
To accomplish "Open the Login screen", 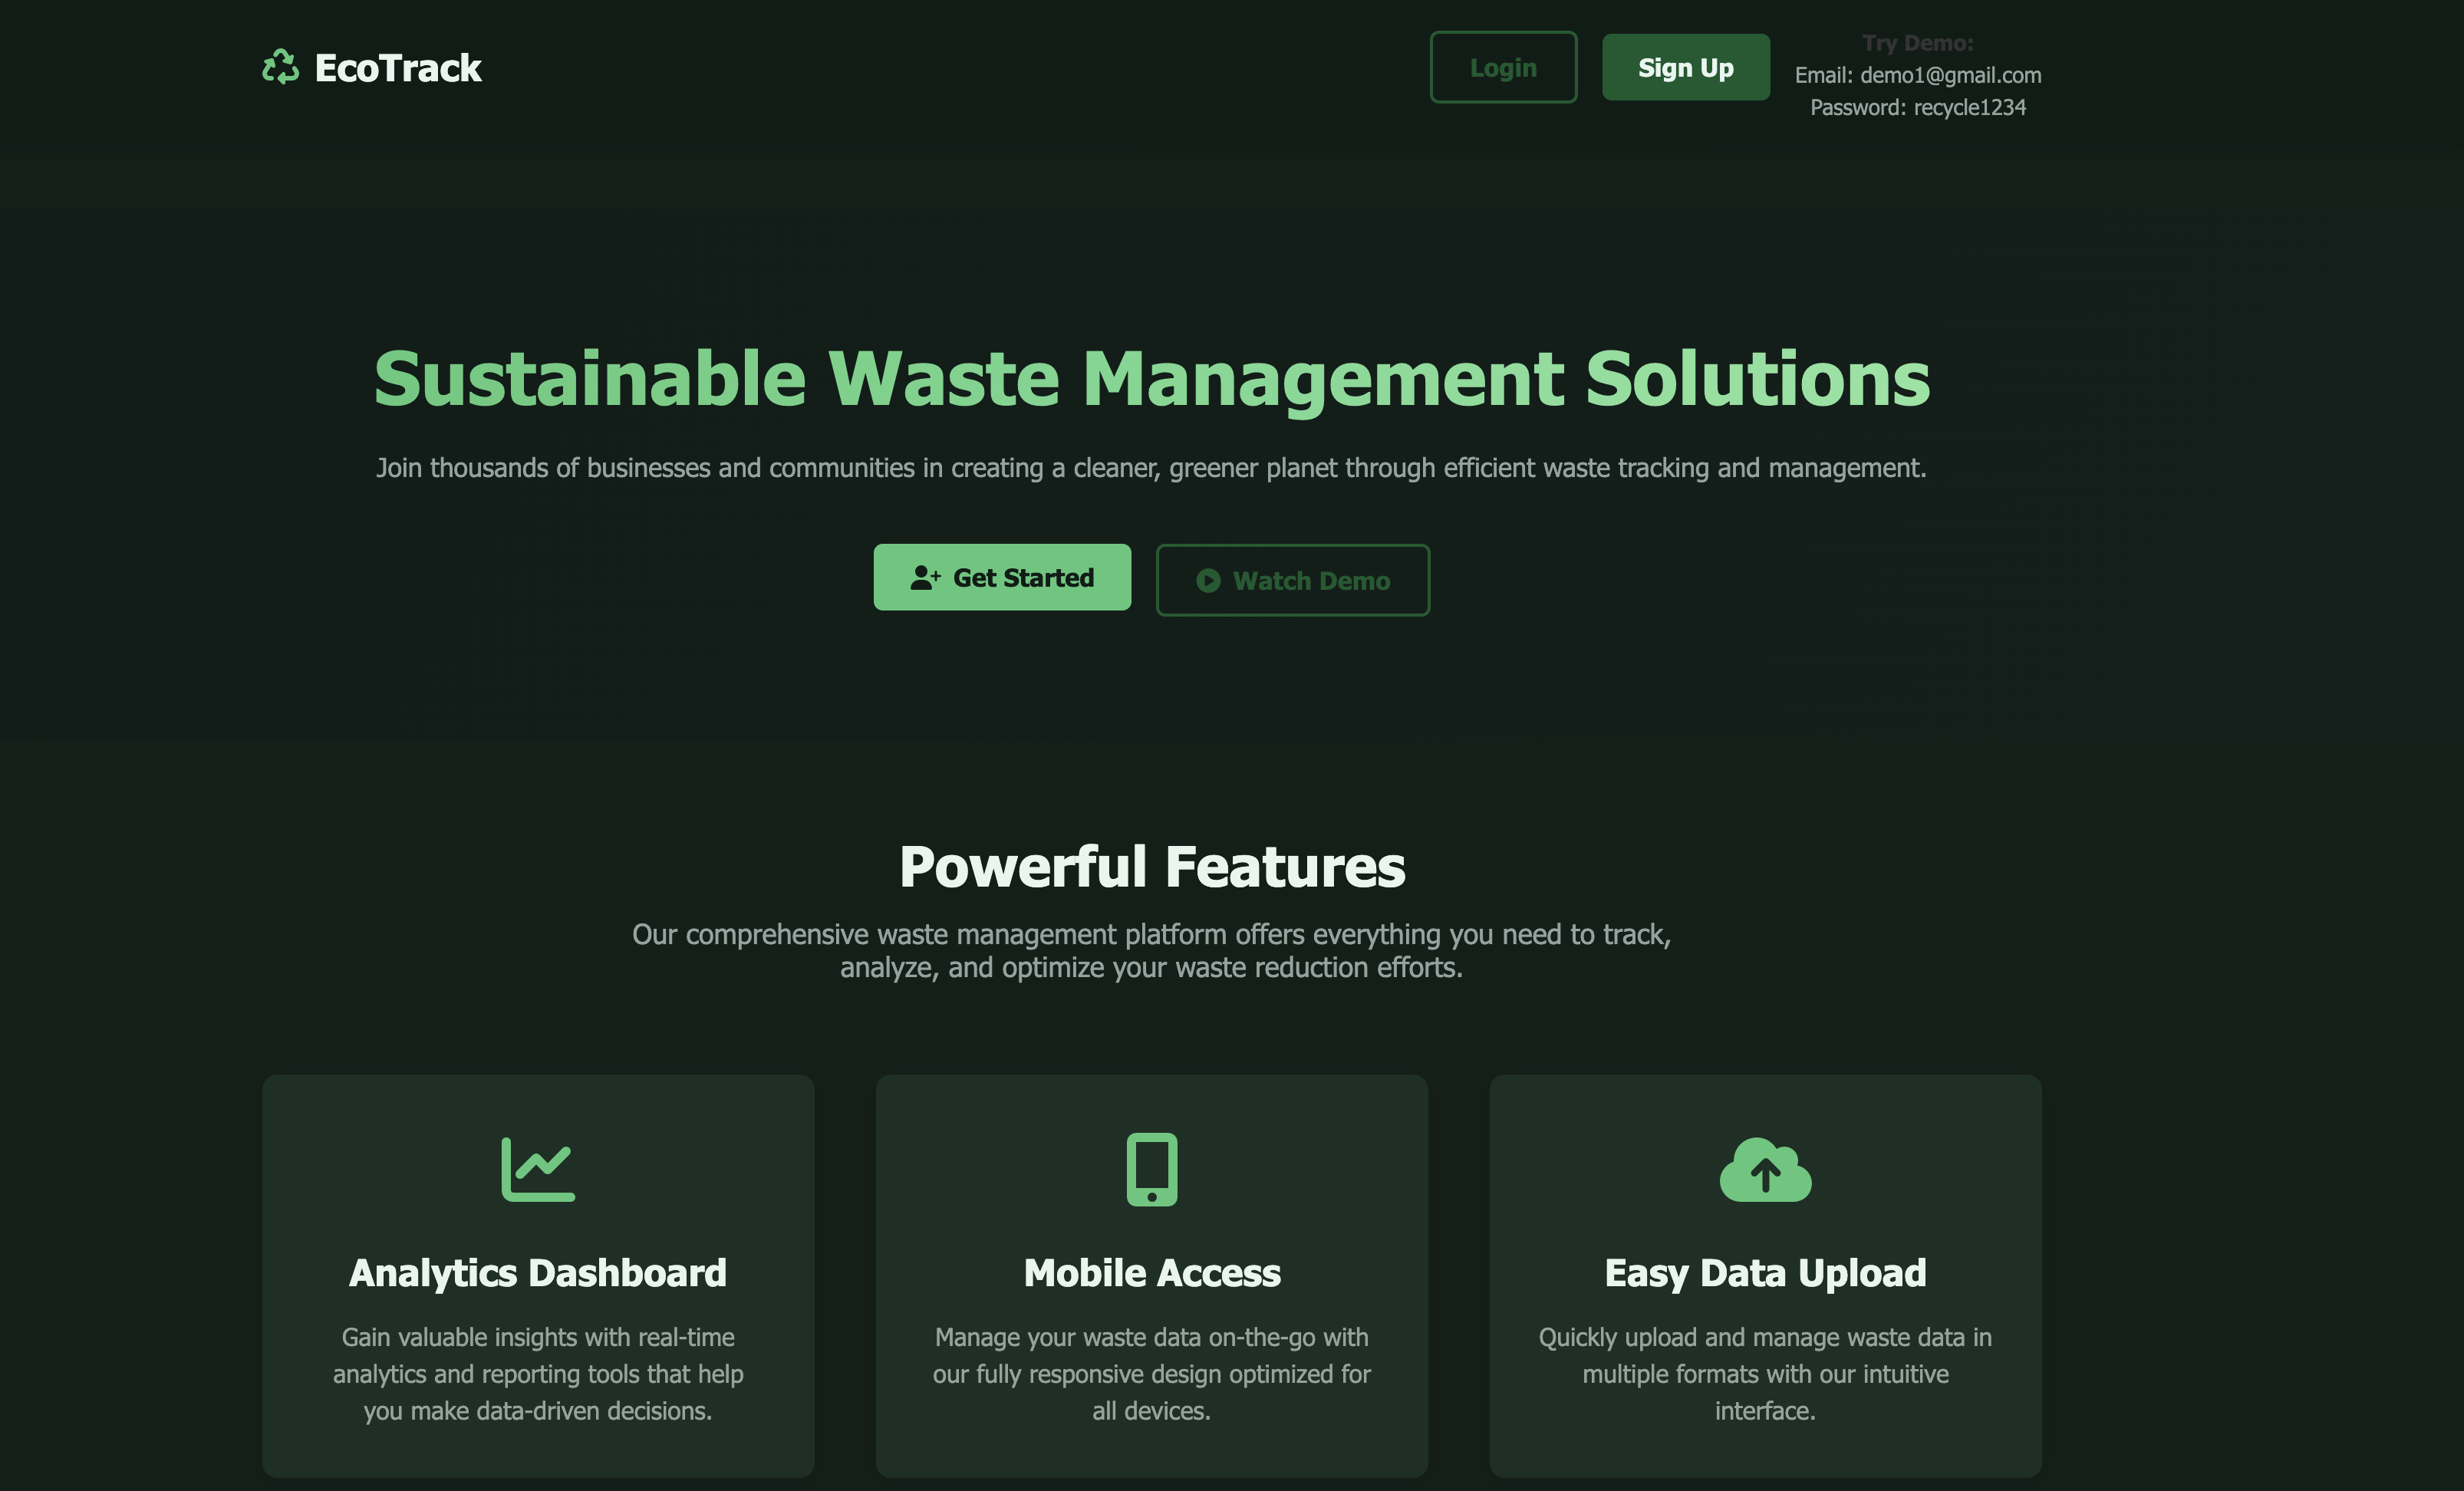I will [1503, 67].
